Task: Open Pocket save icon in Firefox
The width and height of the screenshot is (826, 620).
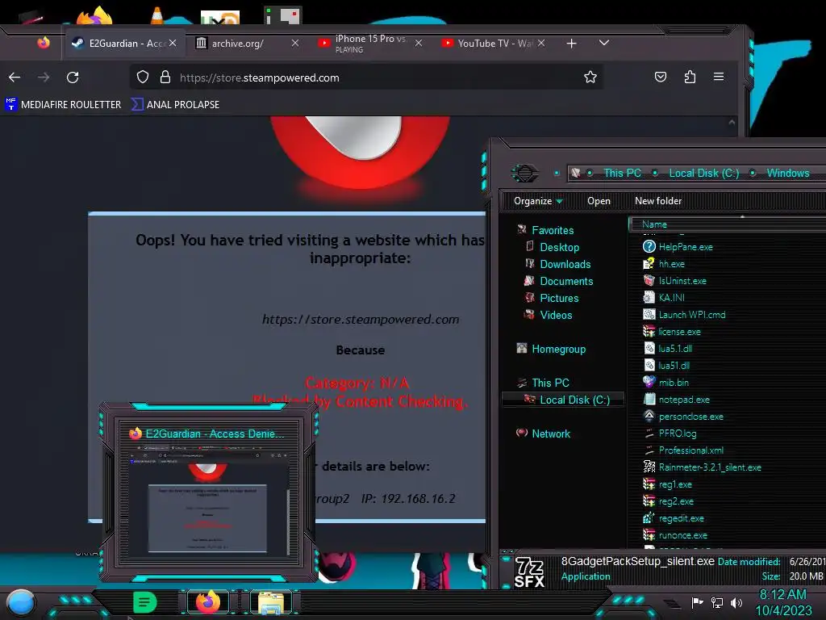Action: (661, 77)
